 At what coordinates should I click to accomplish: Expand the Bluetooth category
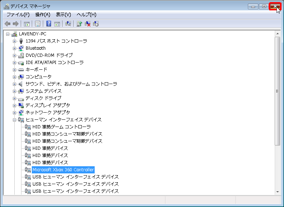[x=14, y=48]
